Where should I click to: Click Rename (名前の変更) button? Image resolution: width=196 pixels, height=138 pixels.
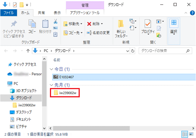point(98,33)
